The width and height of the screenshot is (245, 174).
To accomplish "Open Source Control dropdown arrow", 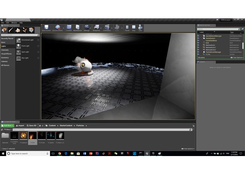I will coord(63,28).
